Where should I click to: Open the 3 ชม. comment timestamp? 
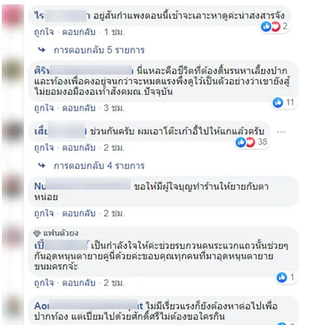click(114, 108)
